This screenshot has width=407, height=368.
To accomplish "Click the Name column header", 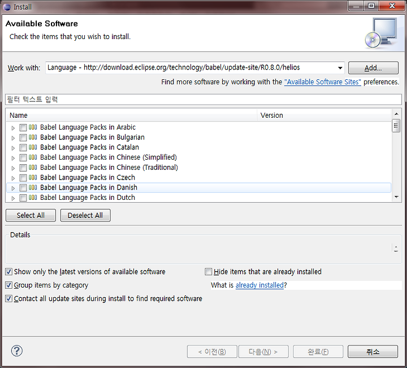I will pyautogui.click(x=131, y=115).
